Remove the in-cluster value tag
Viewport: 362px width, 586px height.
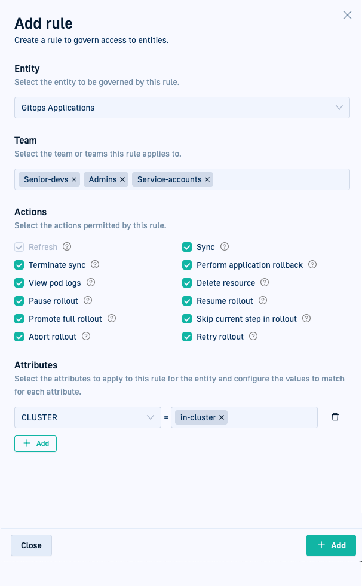(222, 417)
